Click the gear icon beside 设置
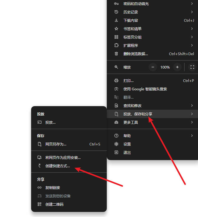This screenshot has height=217, width=198. tap(116, 144)
